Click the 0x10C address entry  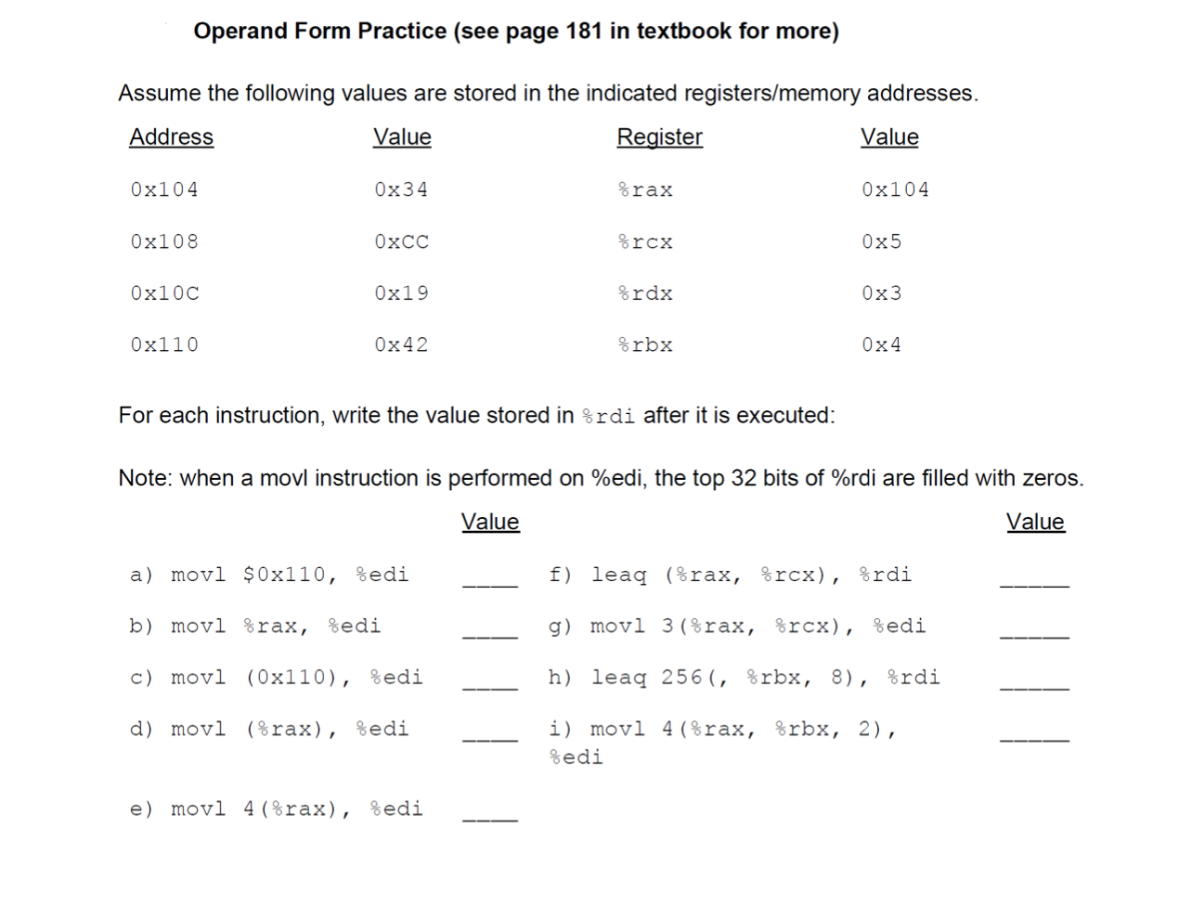[164, 293]
